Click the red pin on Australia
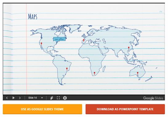The image size is (168, 117). (x=138, y=73)
